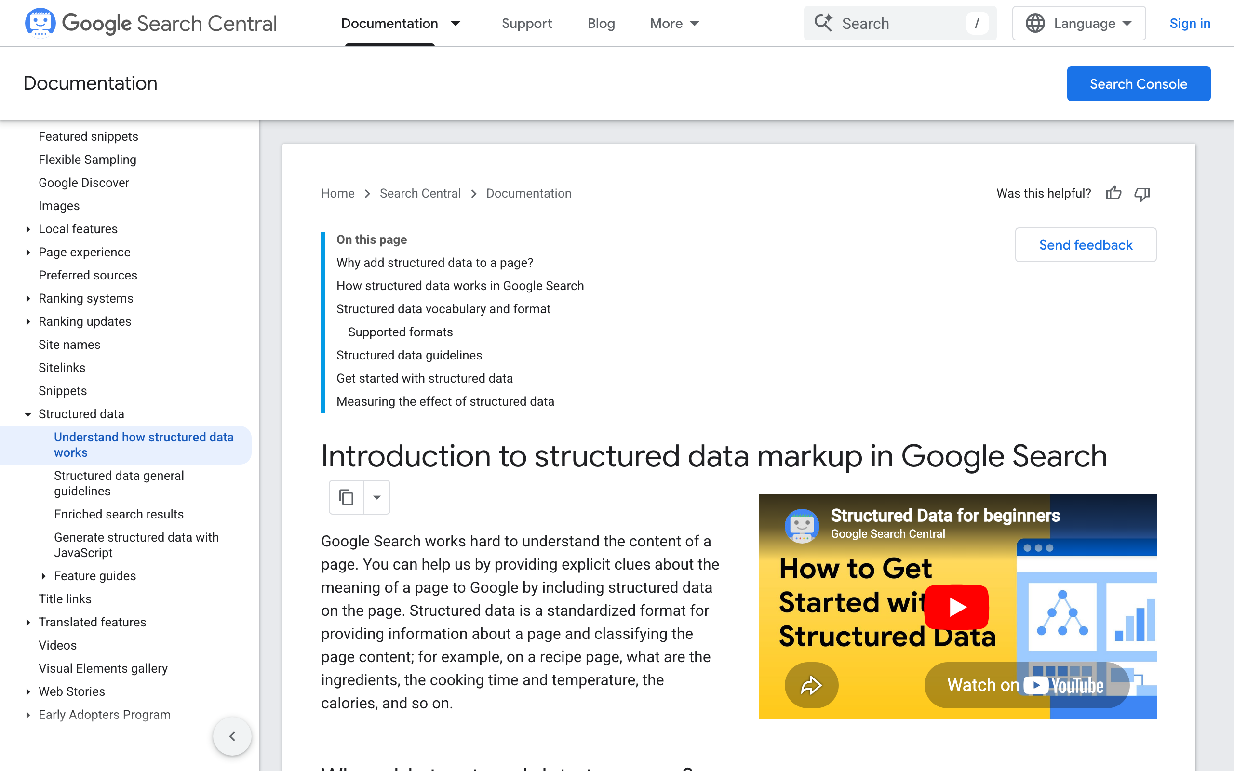Expand Feature guides subsection

click(x=43, y=576)
